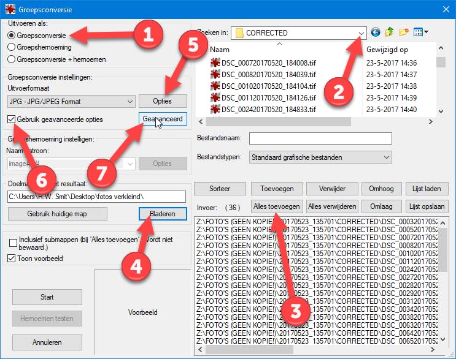
Task: Click the Bladeren button
Action: coord(163,214)
